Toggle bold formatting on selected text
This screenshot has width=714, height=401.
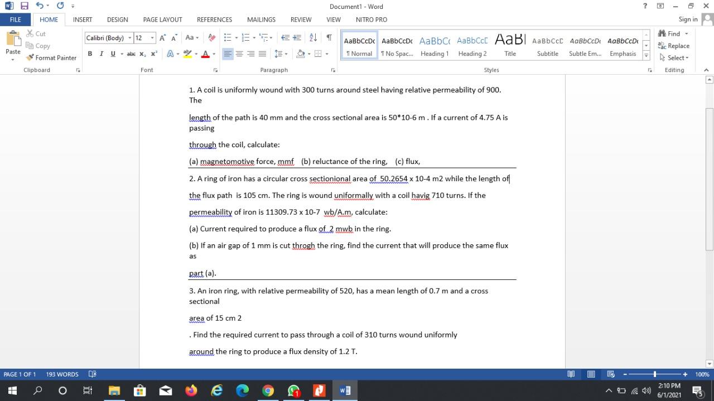[x=89, y=54]
